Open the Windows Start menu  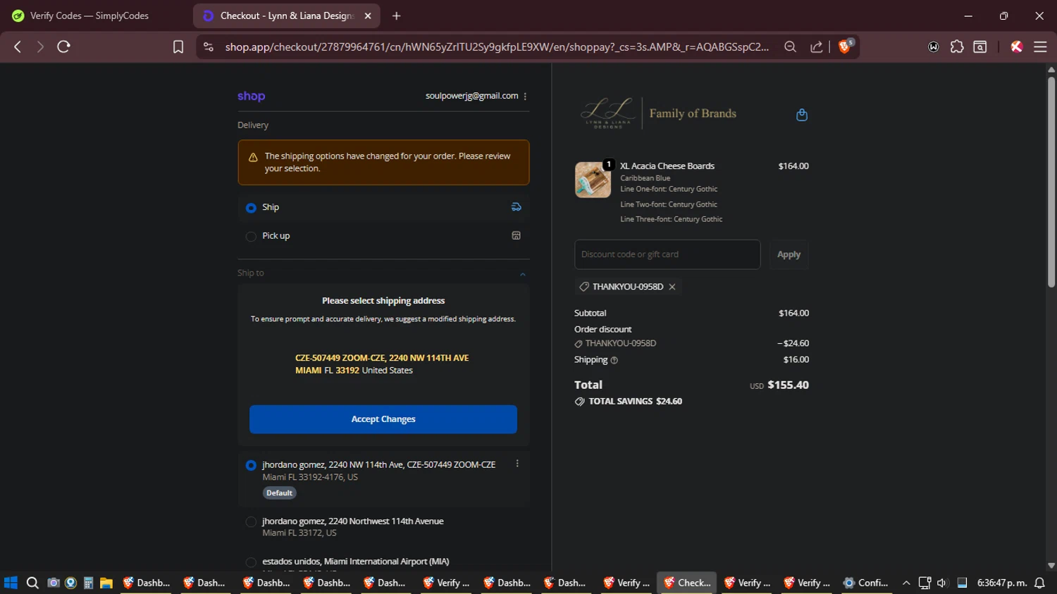pos(11,583)
